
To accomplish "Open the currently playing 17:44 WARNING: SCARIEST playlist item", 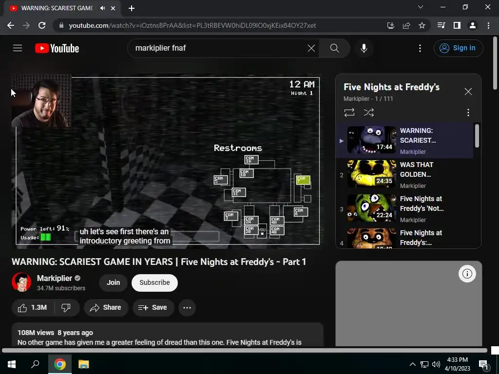I will pyautogui.click(x=405, y=141).
